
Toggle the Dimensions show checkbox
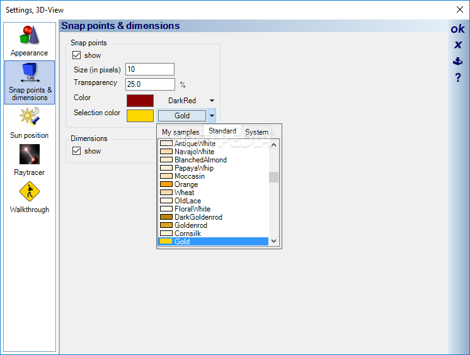[76, 150]
